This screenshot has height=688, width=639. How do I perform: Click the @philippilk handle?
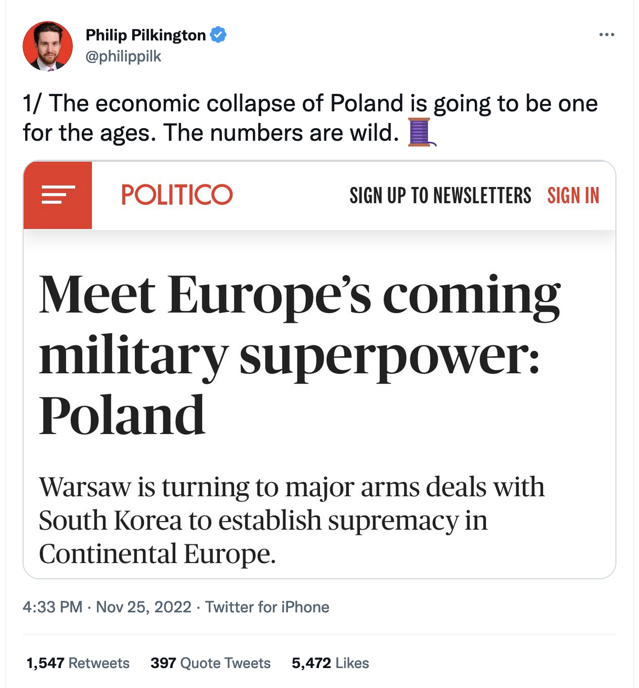[123, 56]
